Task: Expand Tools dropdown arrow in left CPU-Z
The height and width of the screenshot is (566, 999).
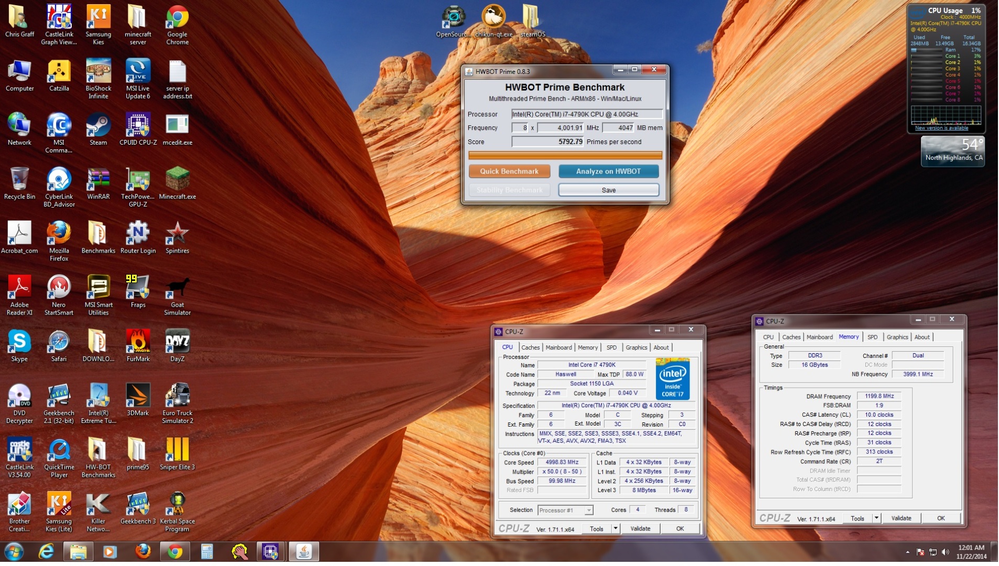Action: pyautogui.click(x=616, y=529)
